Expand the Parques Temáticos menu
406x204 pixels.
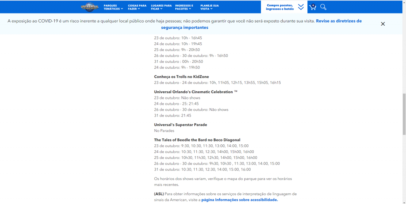(113, 7)
